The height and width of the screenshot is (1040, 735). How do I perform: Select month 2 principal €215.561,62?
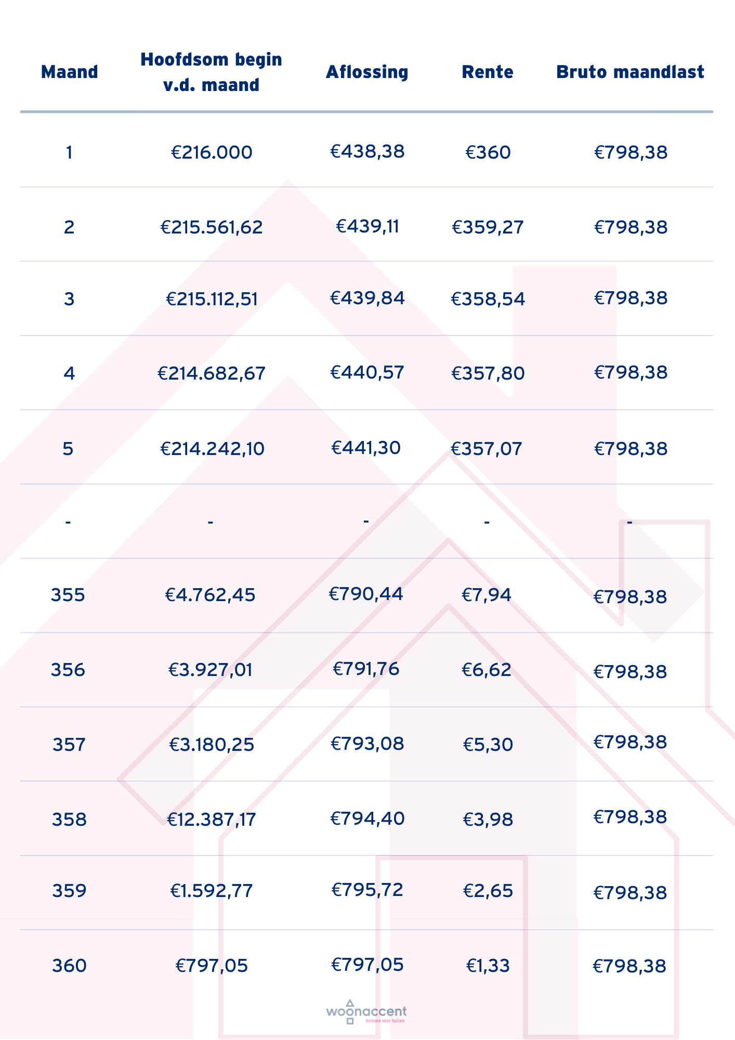coord(212,227)
